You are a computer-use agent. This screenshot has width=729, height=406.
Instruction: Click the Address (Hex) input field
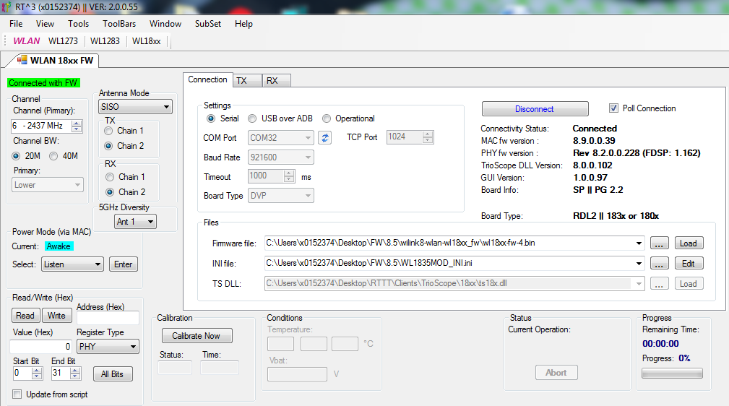[108, 318]
